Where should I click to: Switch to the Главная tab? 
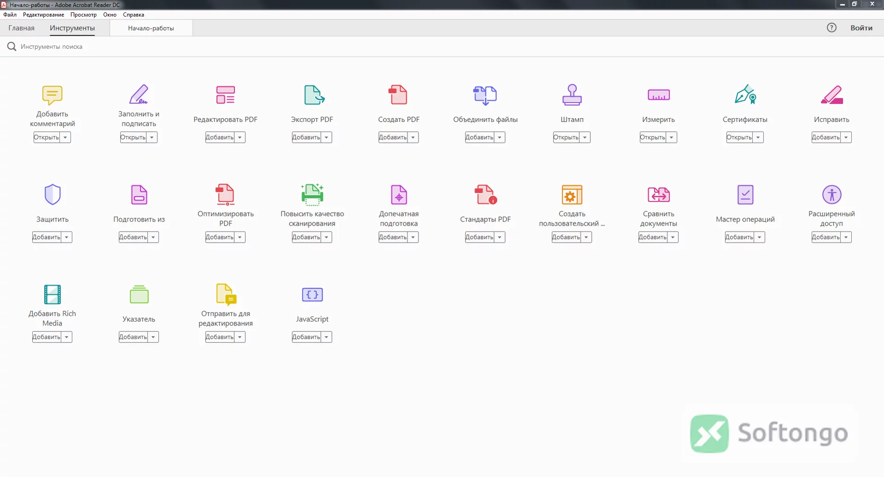pos(22,28)
